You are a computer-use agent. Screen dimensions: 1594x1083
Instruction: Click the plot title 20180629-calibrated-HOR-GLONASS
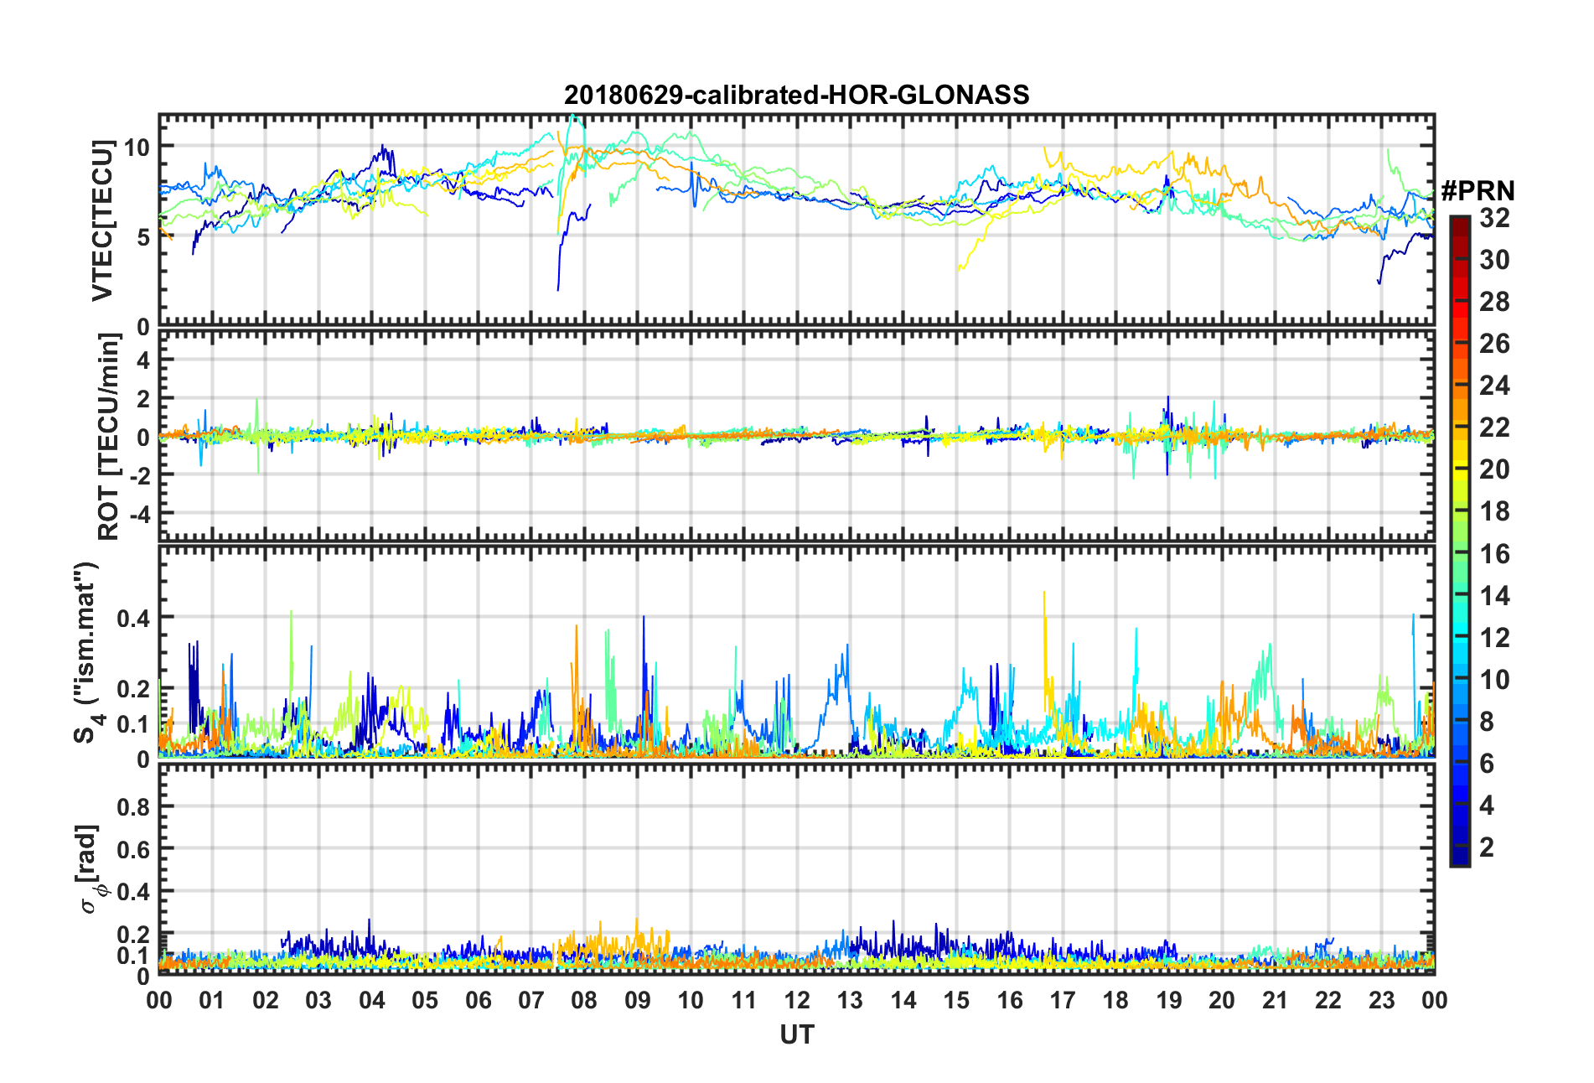[x=796, y=95]
